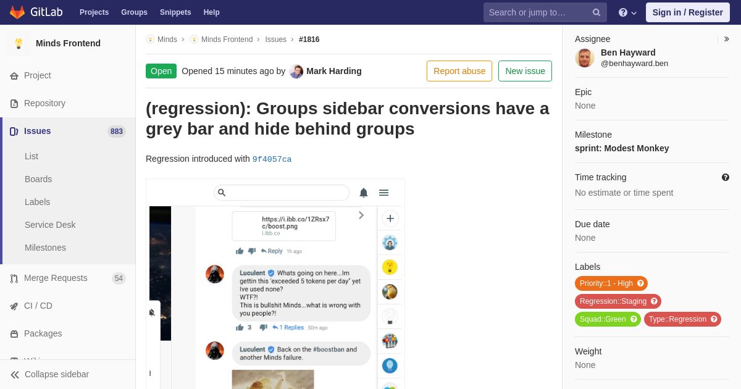Image resolution: width=741 pixels, height=389 pixels.
Task: Collapse sidebar using bottom-left control
Action: click(49, 374)
